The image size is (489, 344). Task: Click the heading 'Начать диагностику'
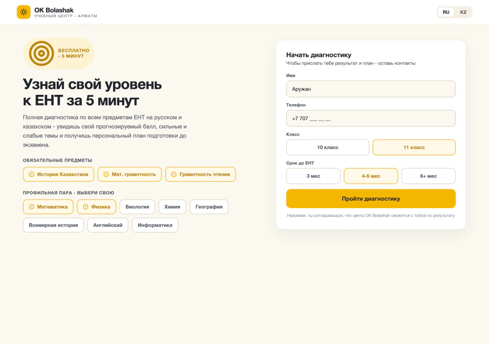[x=319, y=55]
